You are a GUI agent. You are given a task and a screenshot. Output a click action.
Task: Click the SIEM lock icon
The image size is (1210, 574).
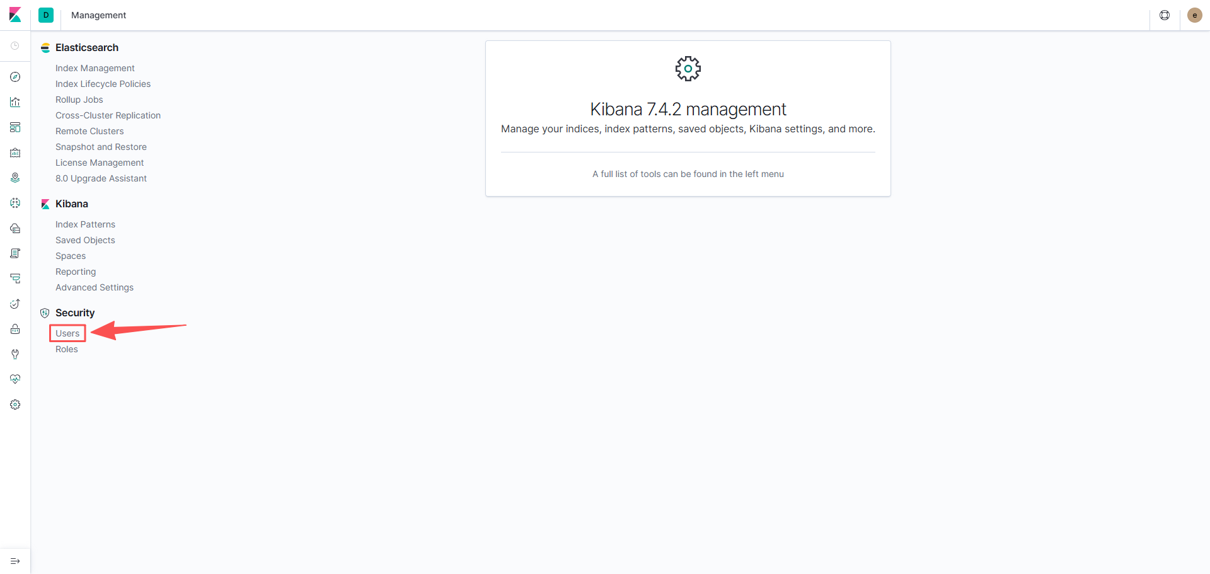click(x=15, y=329)
